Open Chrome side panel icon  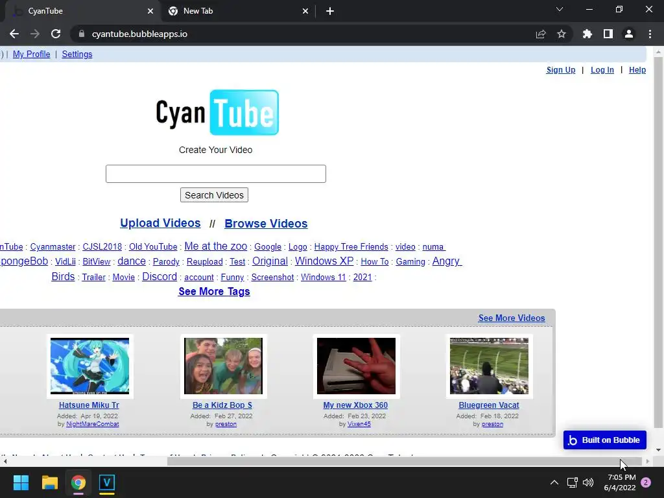(608, 34)
